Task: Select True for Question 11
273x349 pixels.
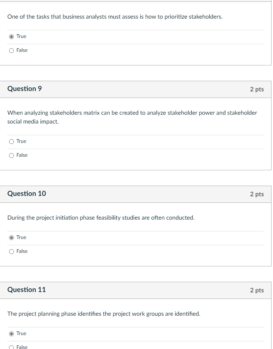Action: [x=11, y=333]
